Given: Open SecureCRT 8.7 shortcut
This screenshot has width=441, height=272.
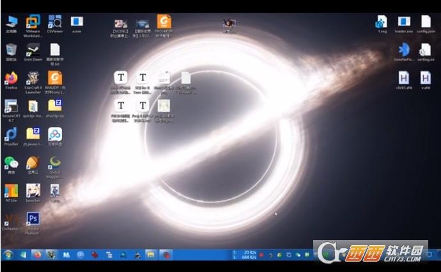Looking at the screenshot, I should [x=12, y=110].
